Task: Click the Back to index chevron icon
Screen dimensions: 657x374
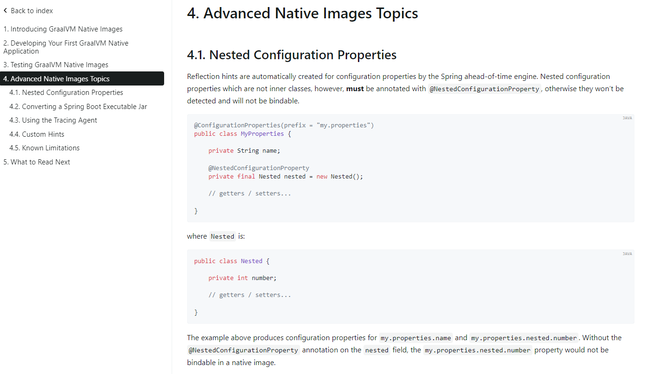Action: coord(6,10)
